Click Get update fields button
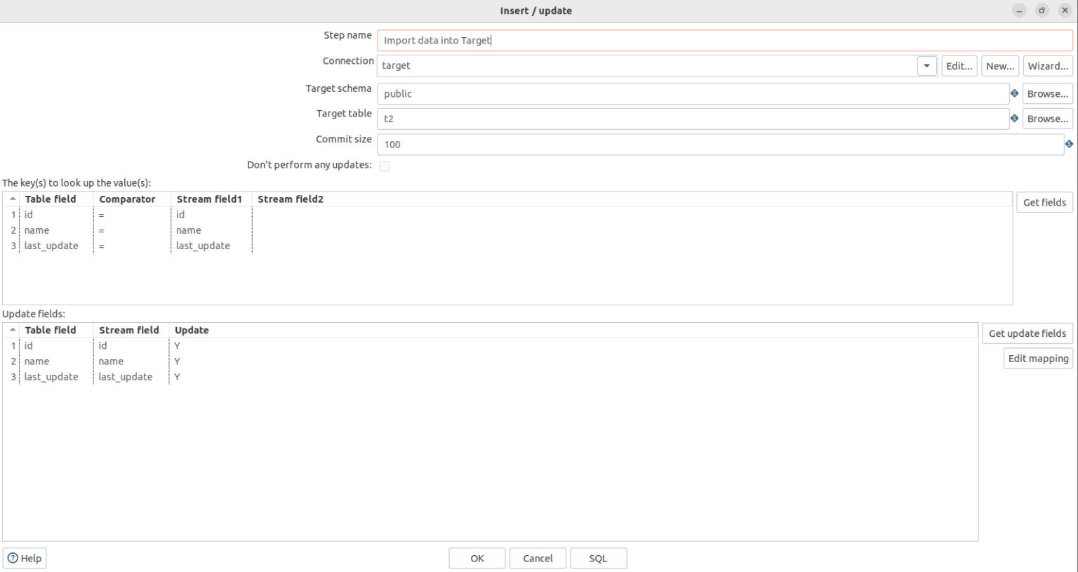The image size is (1078, 572). (x=1027, y=333)
